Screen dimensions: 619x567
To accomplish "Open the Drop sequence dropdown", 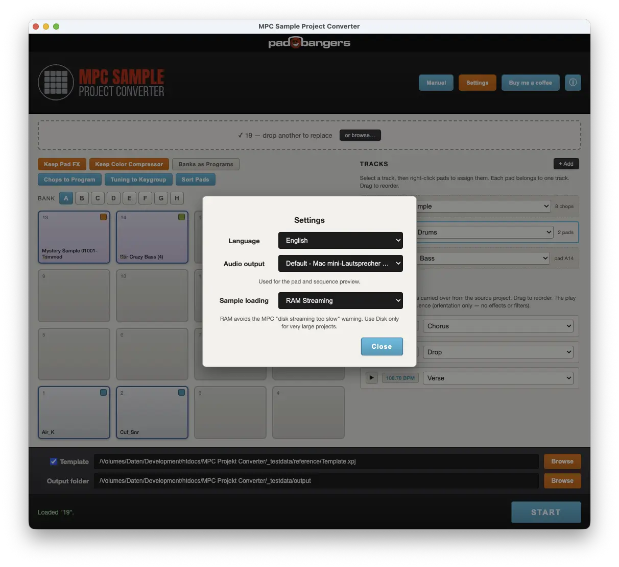I will tap(498, 352).
